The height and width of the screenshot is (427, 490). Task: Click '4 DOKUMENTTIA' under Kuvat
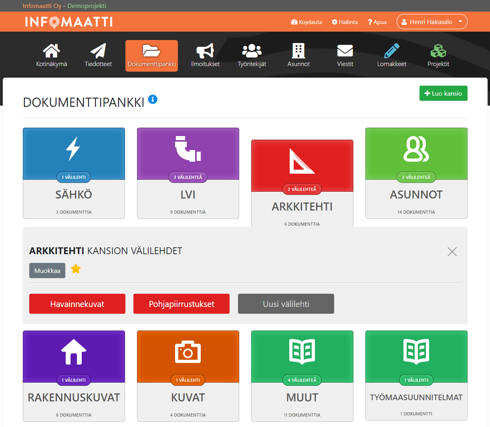click(x=188, y=415)
